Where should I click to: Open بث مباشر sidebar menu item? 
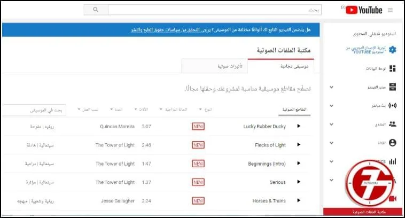tap(379, 106)
